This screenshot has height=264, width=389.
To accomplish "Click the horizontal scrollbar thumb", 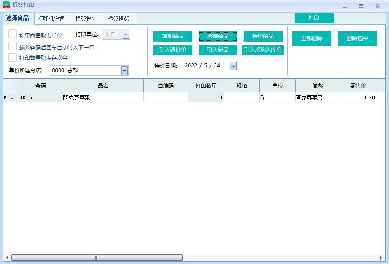I will point(97,258).
